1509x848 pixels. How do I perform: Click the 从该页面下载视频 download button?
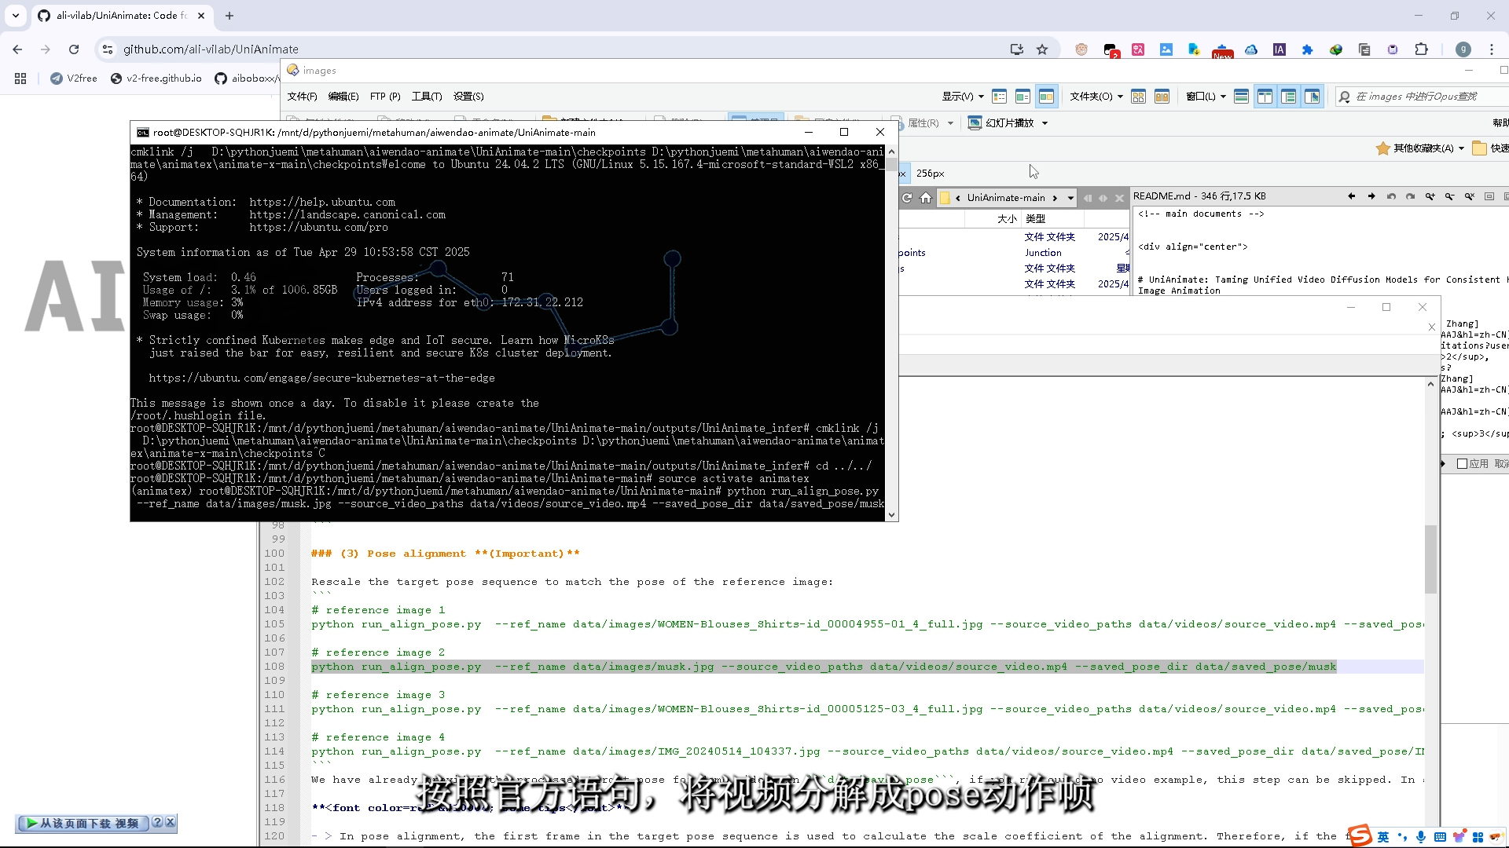coord(83,823)
